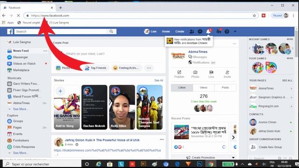Switch to the Likes tab
The image size is (299, 168).
(182, 88)
